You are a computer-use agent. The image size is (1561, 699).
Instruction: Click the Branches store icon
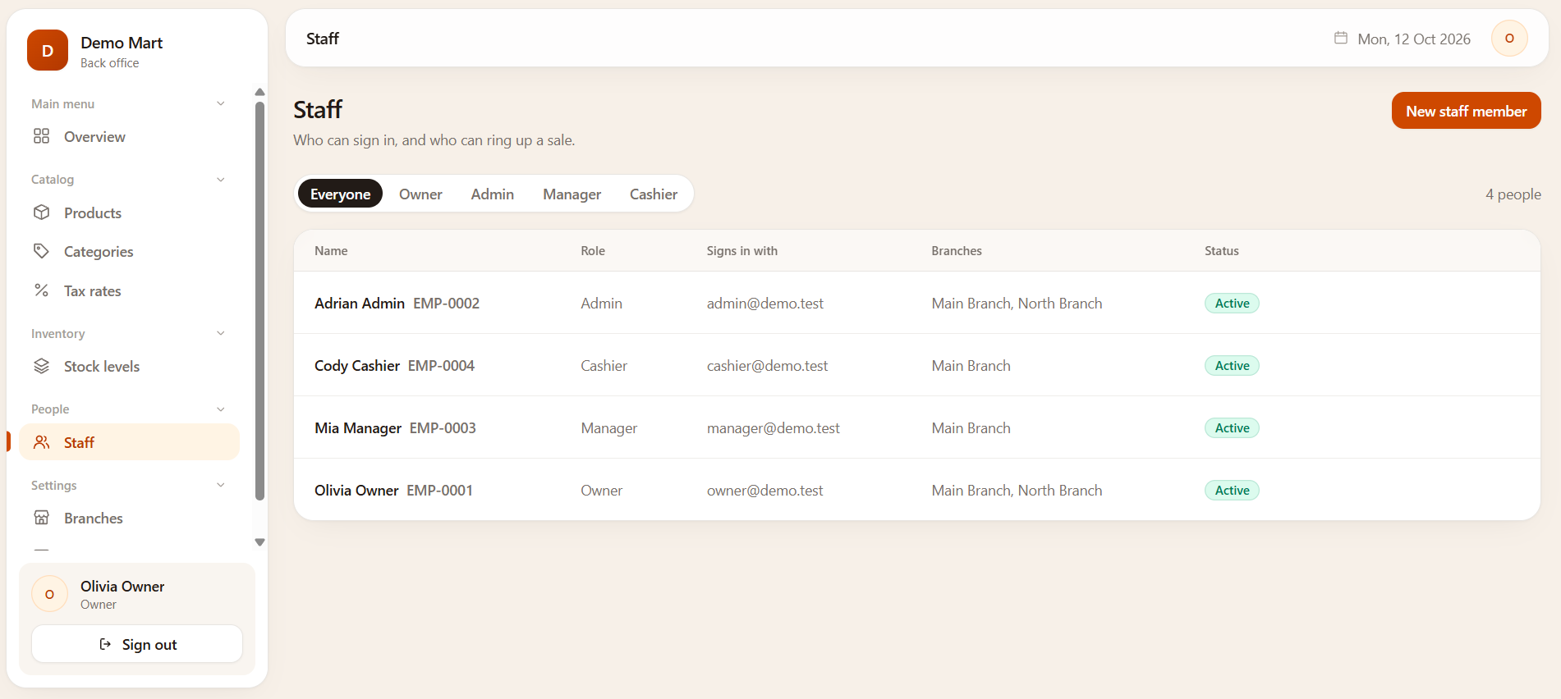pyautogui.click(x=42, y=518)
